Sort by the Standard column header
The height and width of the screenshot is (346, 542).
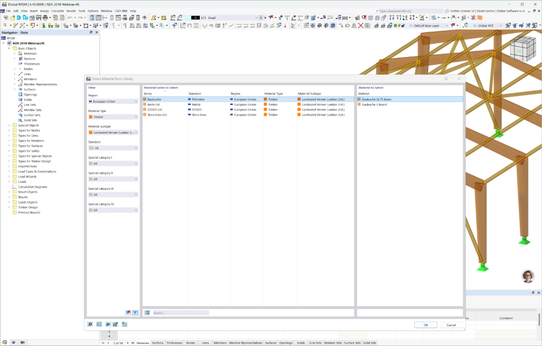(209, 94)
